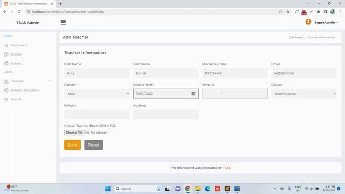The image size is (345, 194).
Task: Focus the Emp ID field
Action: click(235, 94)
